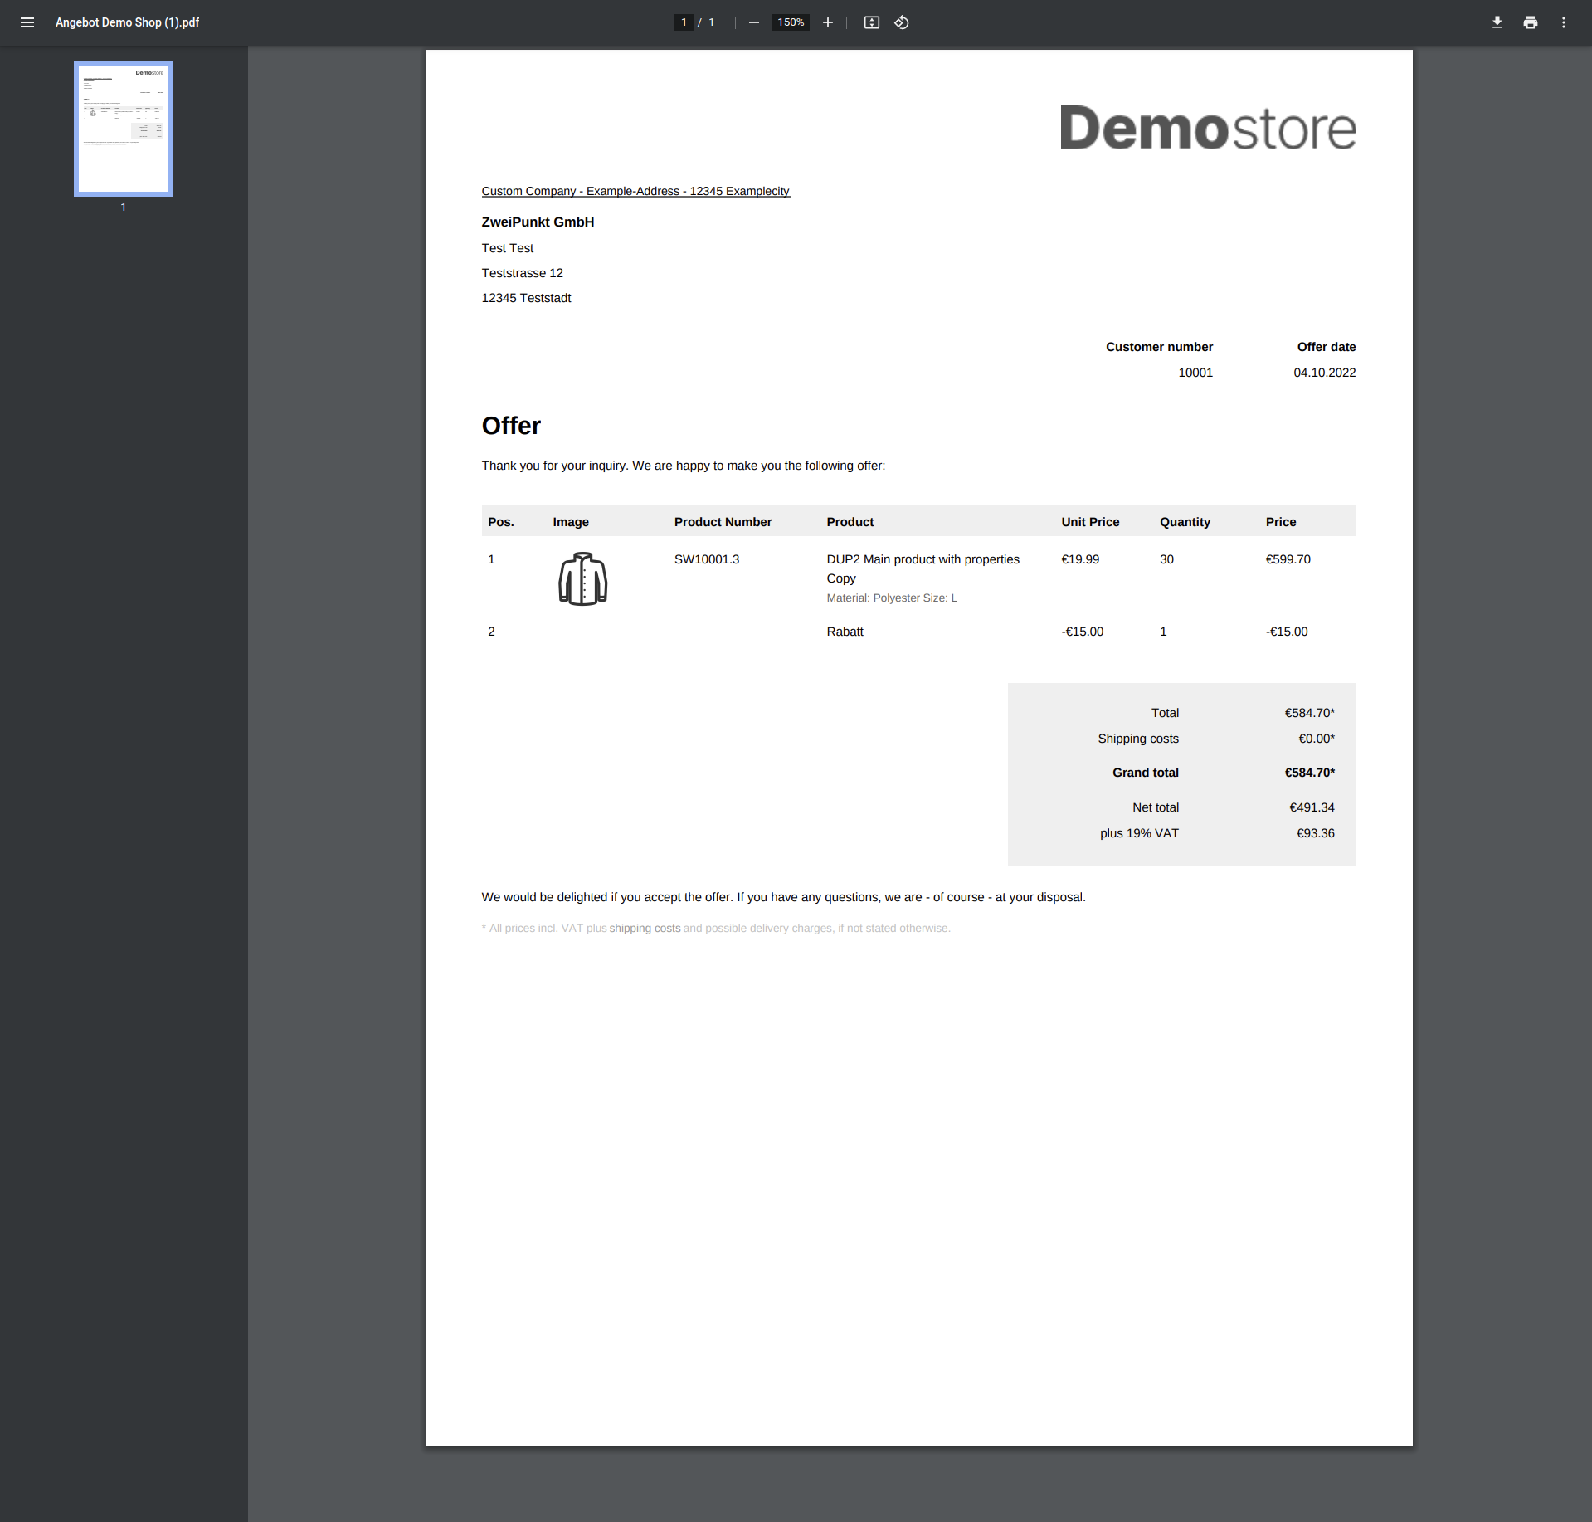Click the 'Thank you for your inquiry' sentence
The height and width of the screenshot is (1522, 1592).
(684, 466)
